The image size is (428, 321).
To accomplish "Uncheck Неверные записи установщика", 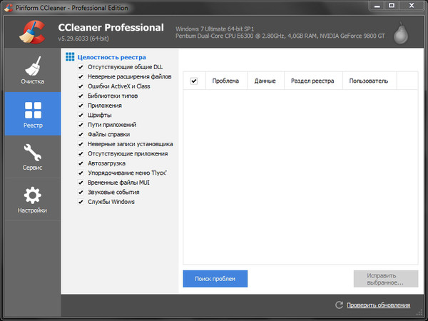I will pyautogui.click(x=81, y=144).
